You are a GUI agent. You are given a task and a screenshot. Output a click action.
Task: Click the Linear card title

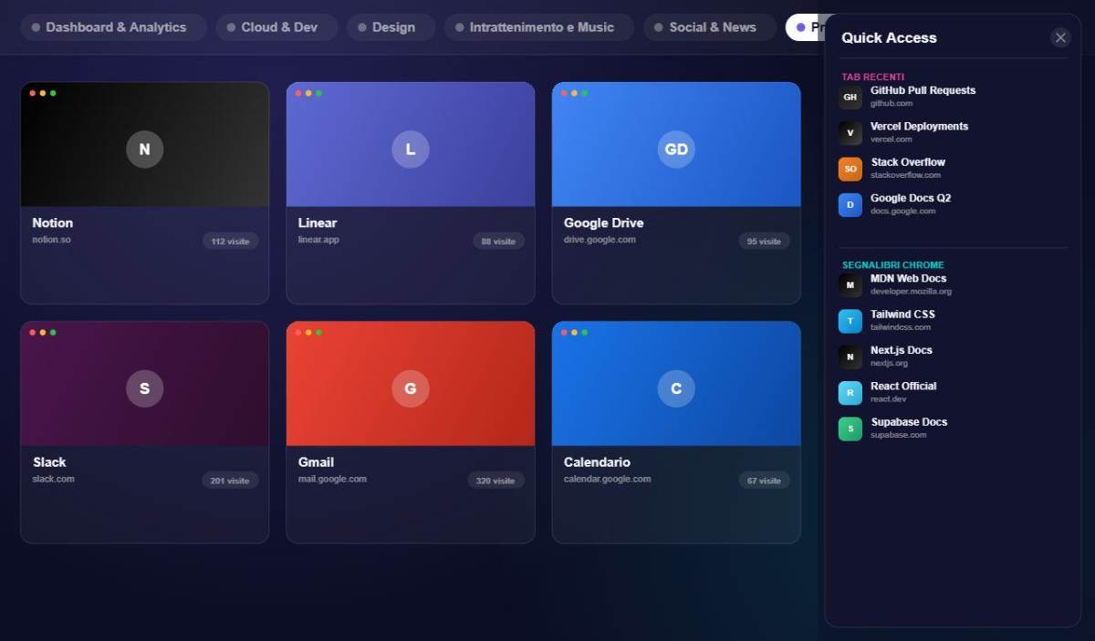(318, 222)
